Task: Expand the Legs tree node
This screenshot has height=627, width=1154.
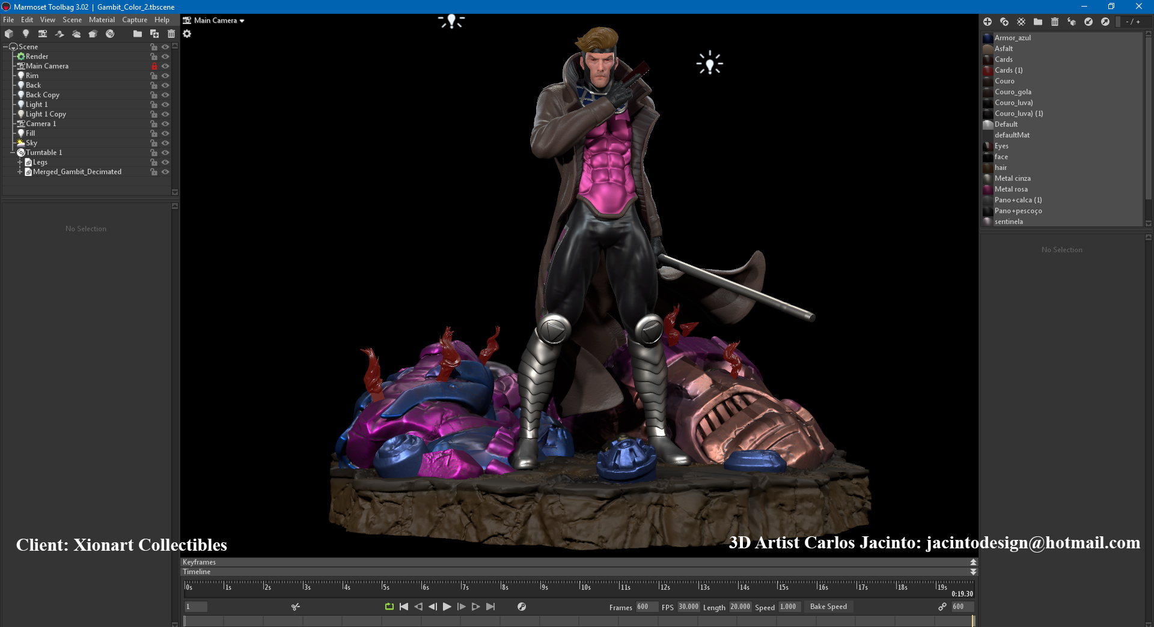Action: click(20, 162)
